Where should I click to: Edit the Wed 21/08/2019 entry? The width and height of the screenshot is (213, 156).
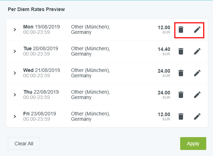(x=197, y=73)
